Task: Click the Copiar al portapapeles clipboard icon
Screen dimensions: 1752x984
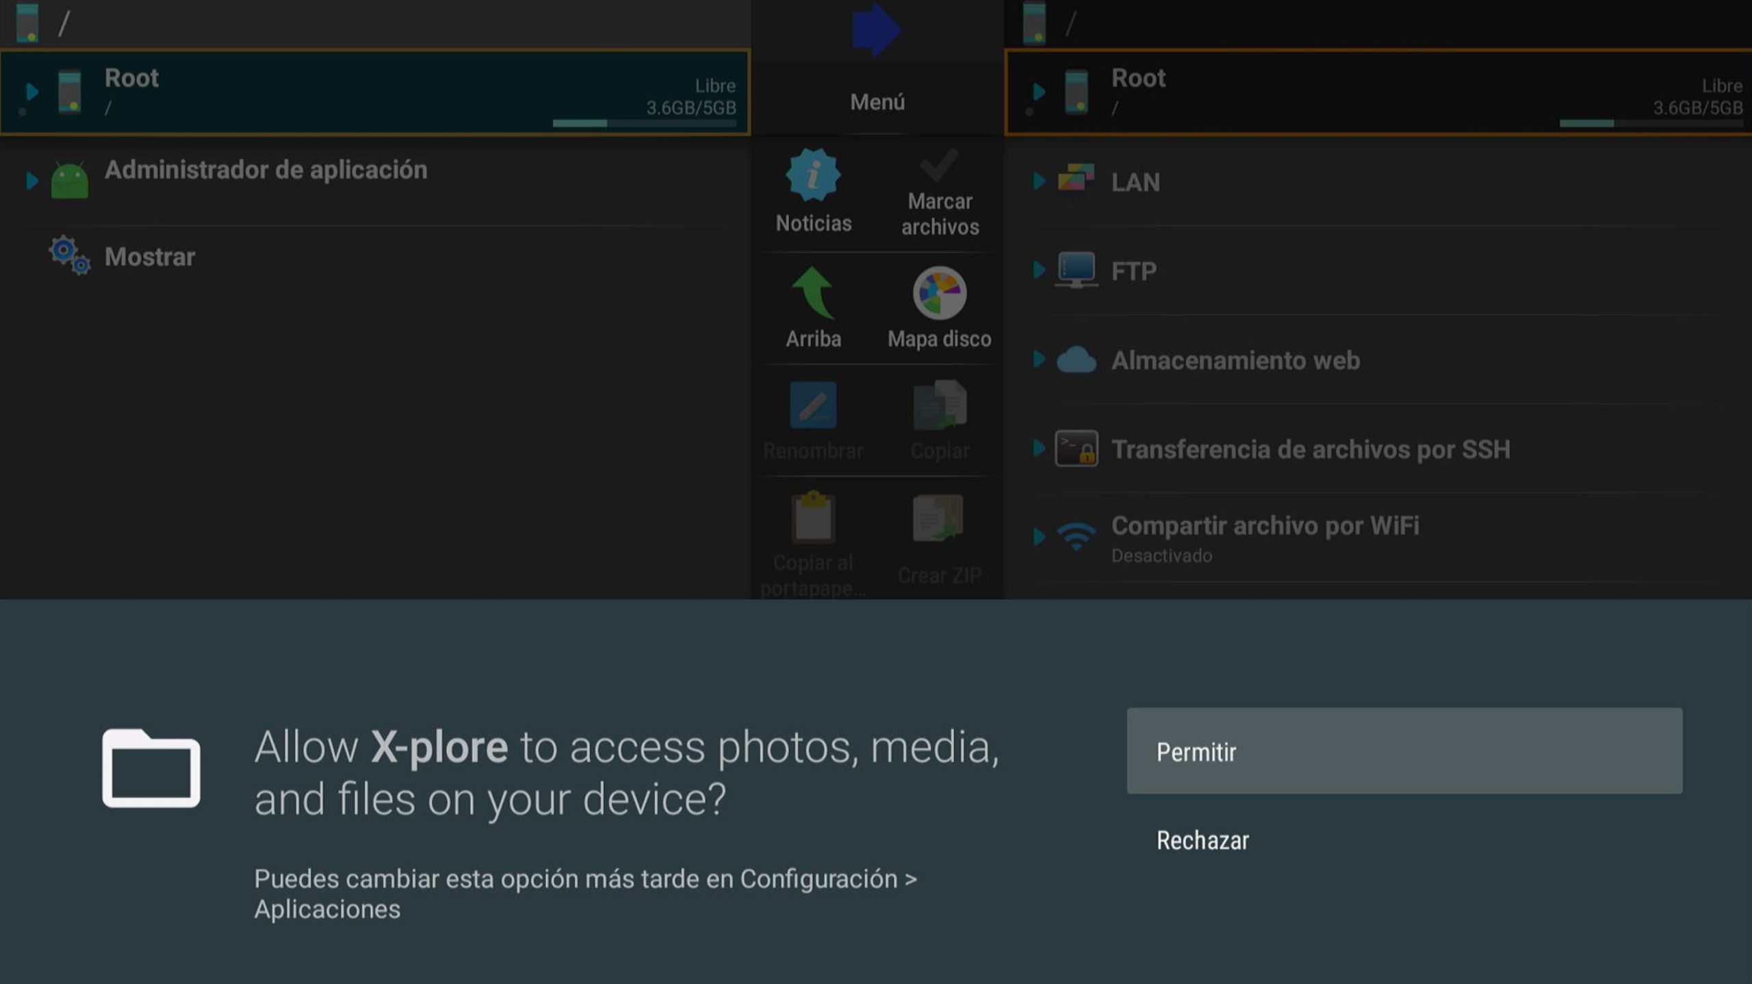Action: [x=813, y=517]
